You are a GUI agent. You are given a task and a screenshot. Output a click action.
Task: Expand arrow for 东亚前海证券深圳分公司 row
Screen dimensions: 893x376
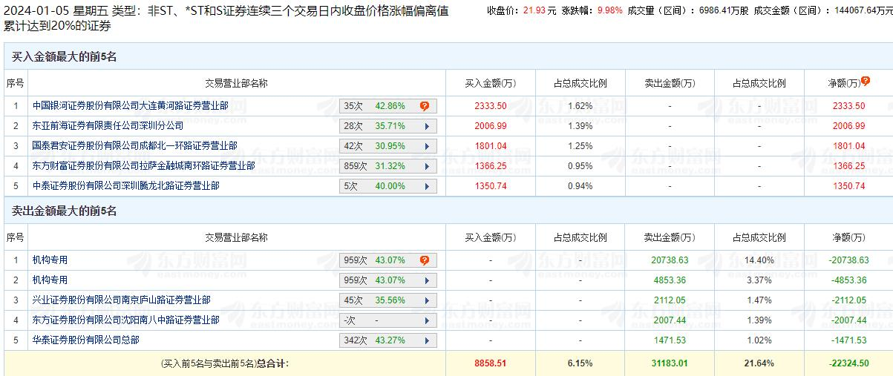pyautogui.click(x=427, y=126)
